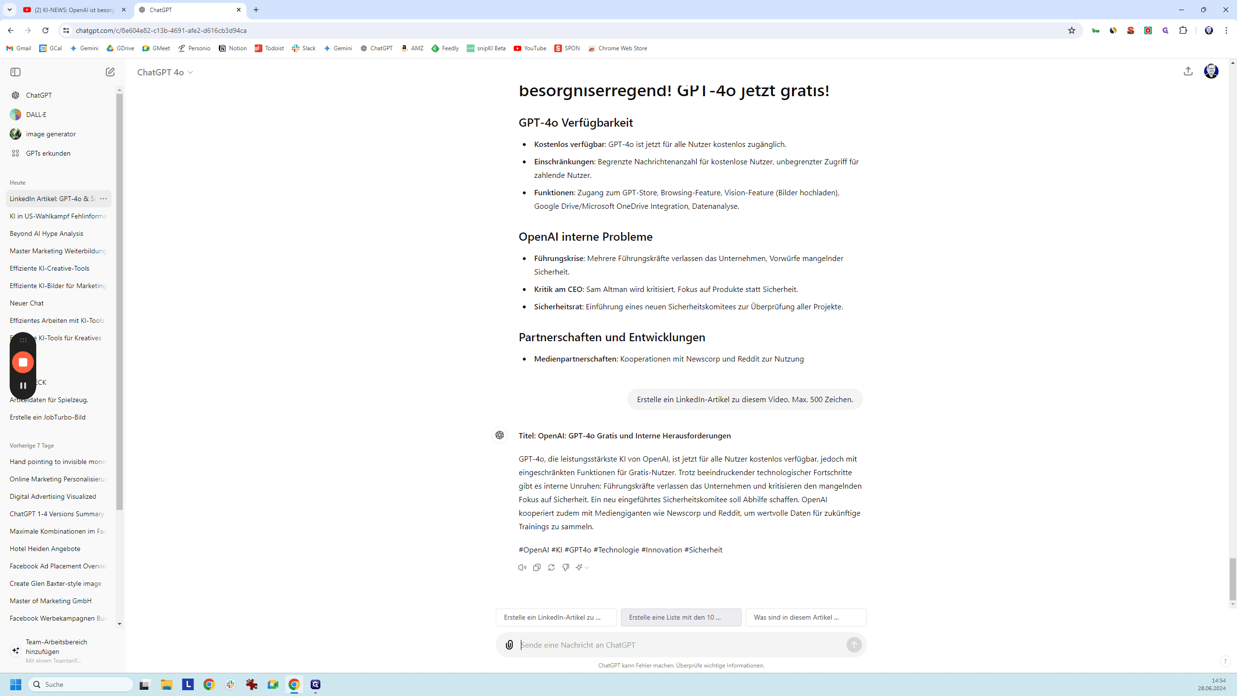Image resolution: width=1237 pixels, height=696 pixels.
Task: Open the help question mark button
Action: coord(1225,661)
